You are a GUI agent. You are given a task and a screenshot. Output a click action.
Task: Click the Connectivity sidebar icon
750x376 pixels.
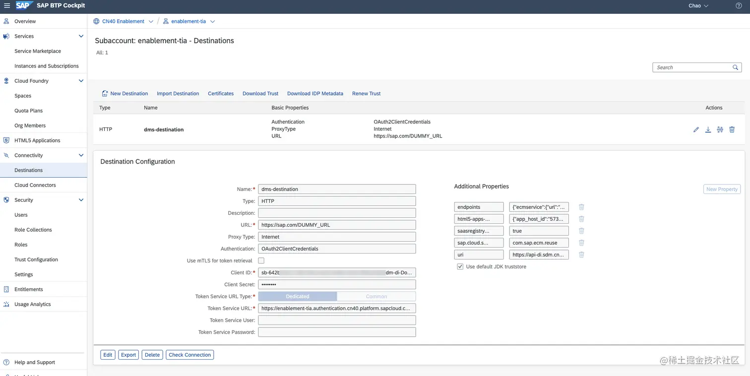click(x=6, y=155)
